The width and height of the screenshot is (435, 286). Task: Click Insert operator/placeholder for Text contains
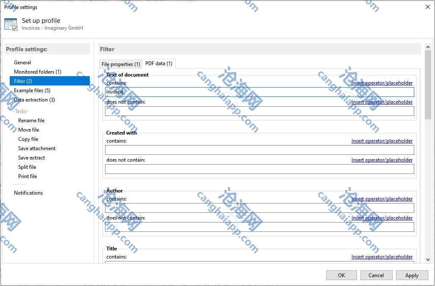click(382, 83)
